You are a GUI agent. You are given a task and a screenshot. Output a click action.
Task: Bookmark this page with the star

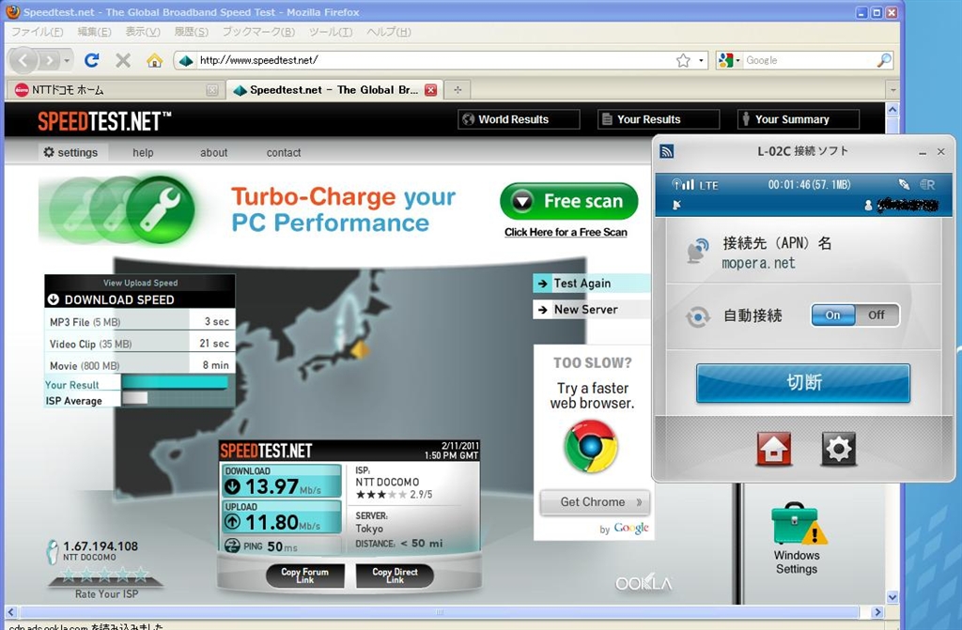pos(683,60)
